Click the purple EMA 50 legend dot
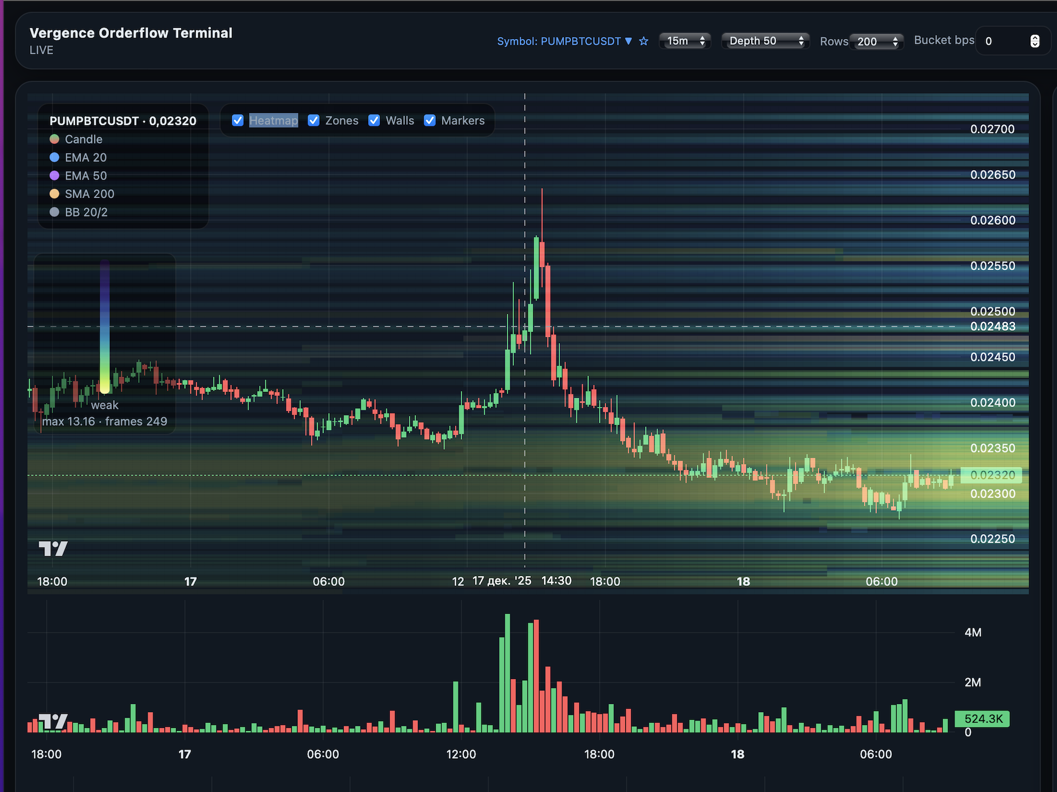Screen dimensions: 1057x792 [54, 176]
